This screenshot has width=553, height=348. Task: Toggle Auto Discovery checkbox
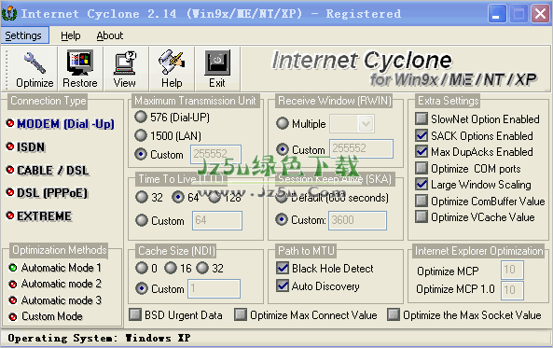point(283,285)
